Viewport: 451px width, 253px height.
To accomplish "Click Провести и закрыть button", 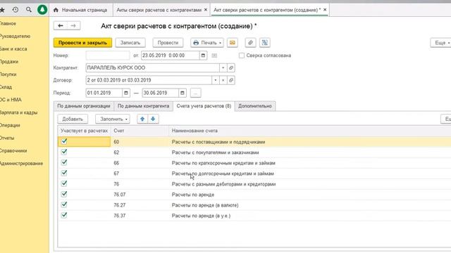I will tap(82, 43).
